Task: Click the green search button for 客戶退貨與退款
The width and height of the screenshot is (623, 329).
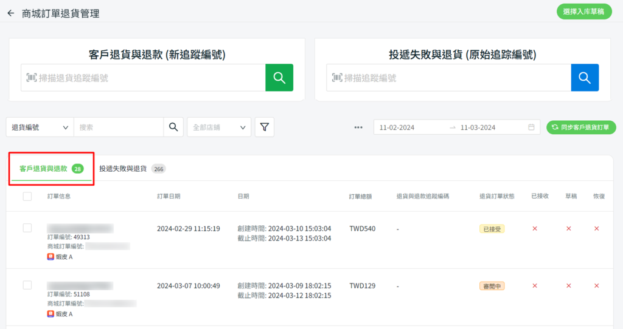Action: coord(279,78)
